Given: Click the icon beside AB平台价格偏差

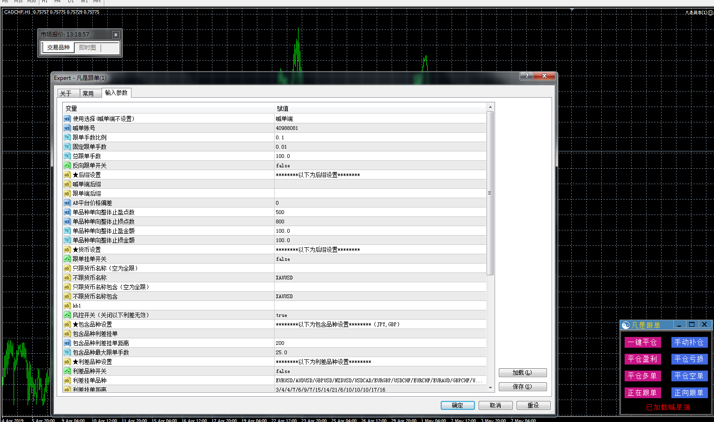Looking at the screenshot, I should pyautogui.click(x=67, y=203).
